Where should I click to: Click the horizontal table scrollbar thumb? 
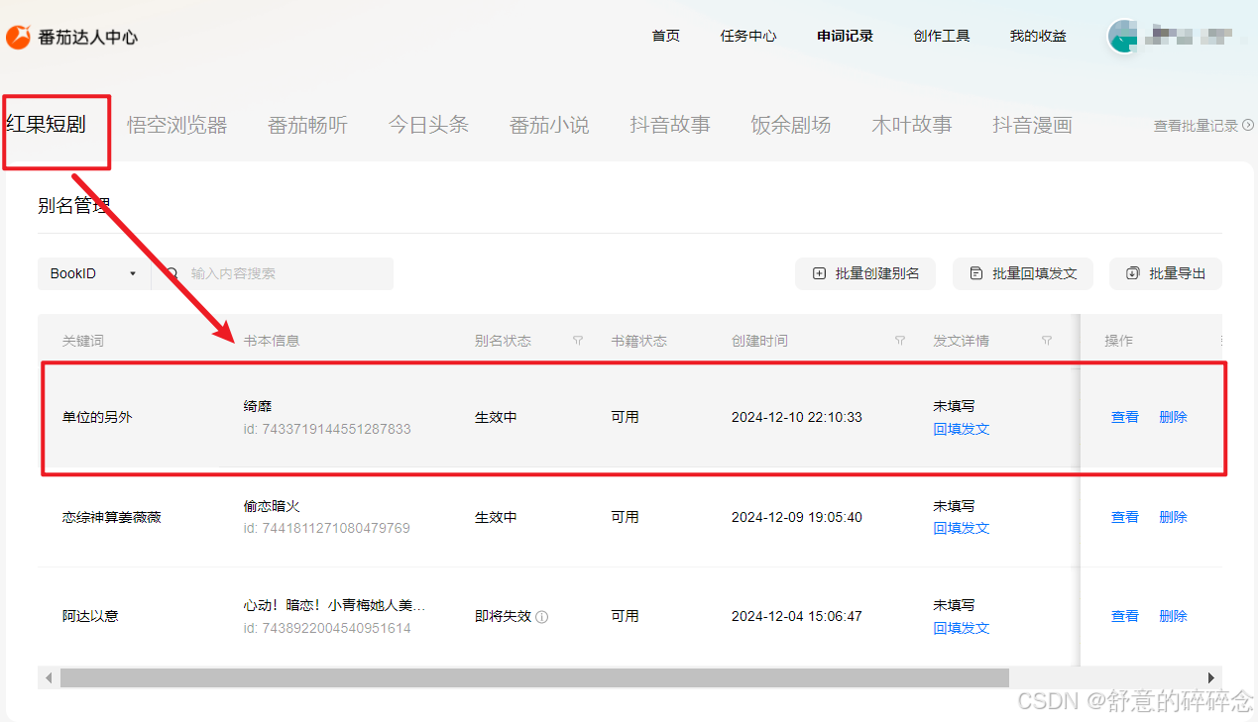click(534, 677)
